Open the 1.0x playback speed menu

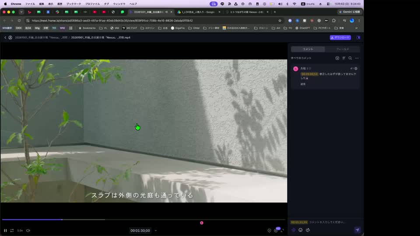20,230
